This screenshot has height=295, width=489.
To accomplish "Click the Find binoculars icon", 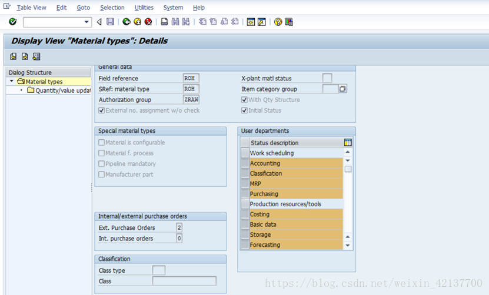I will [175, 22].
